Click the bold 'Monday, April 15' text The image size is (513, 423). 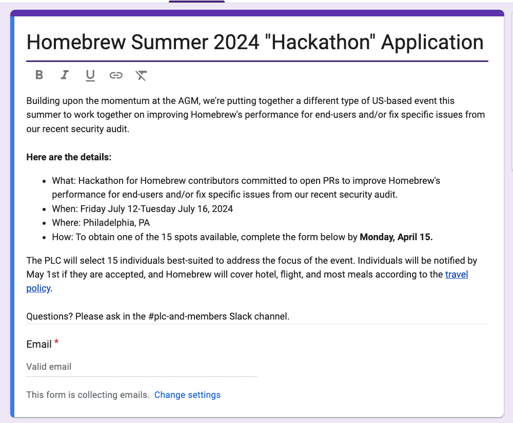point(396,237)
